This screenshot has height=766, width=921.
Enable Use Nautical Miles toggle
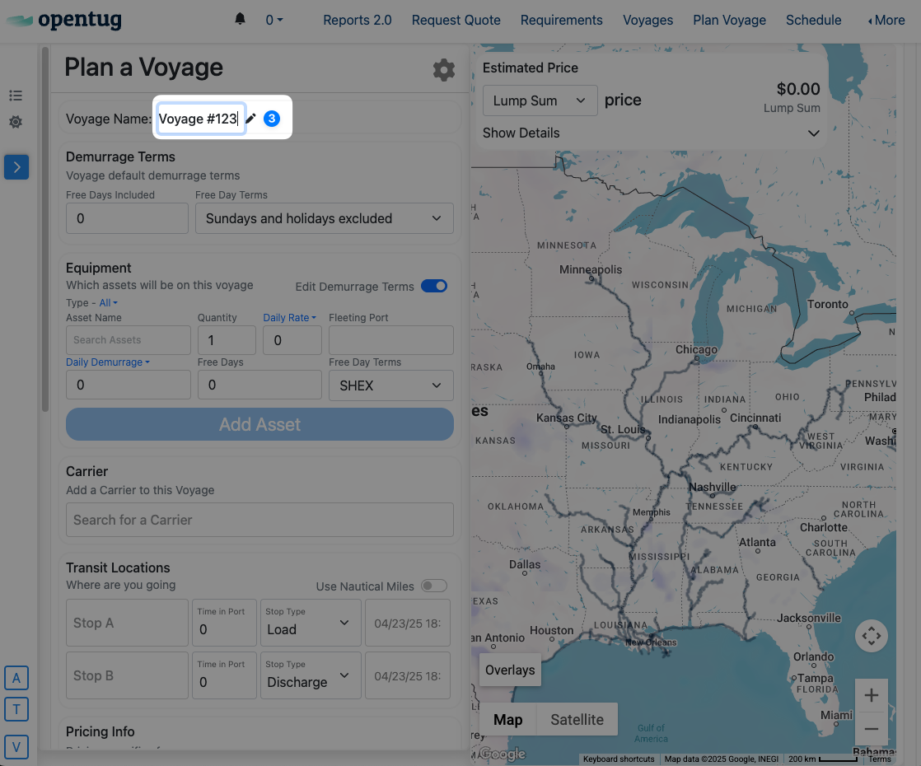[434, 586]
